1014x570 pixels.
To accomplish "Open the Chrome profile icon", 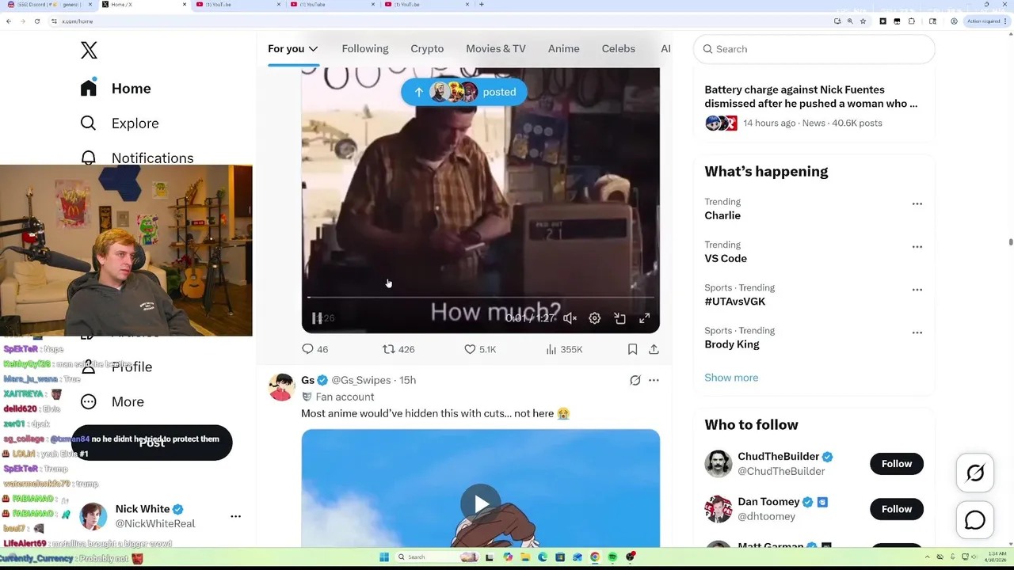I will pos(954,21).
